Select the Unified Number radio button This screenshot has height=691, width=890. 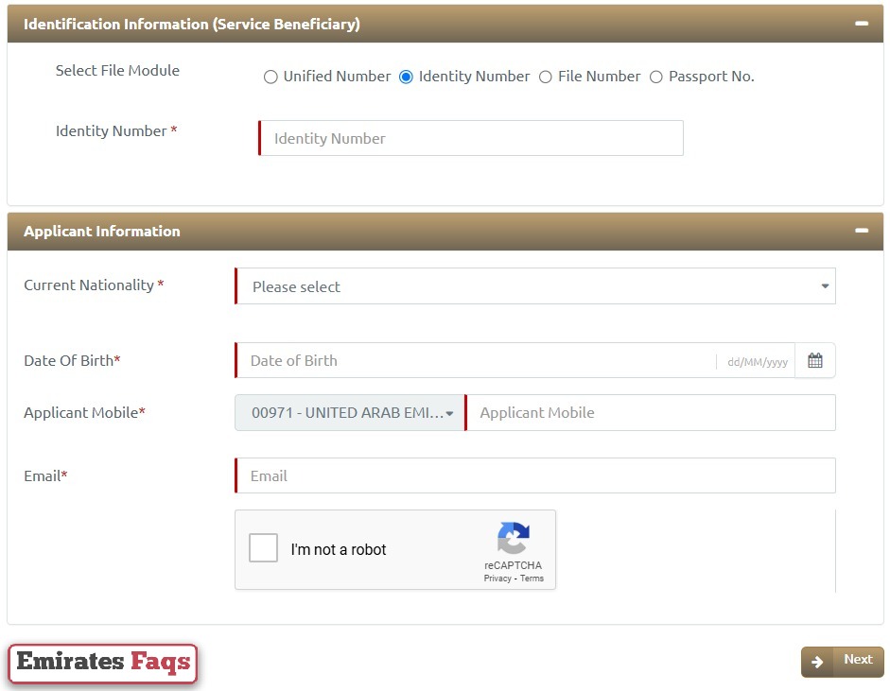click(270, 77)
